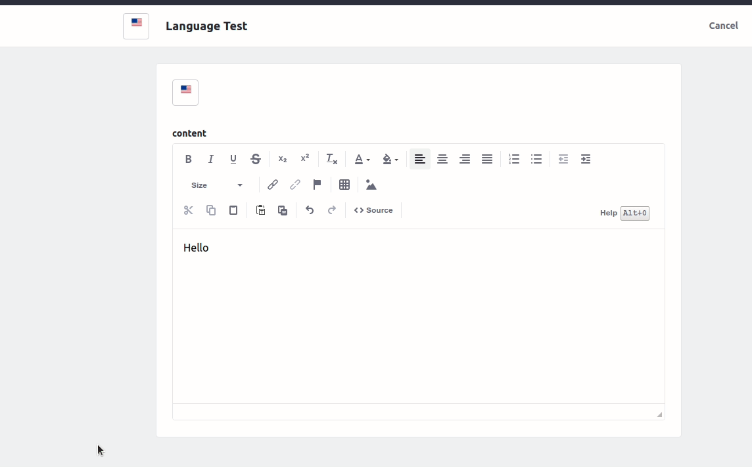Click the Remove Format icon

[x=332, y=159]
